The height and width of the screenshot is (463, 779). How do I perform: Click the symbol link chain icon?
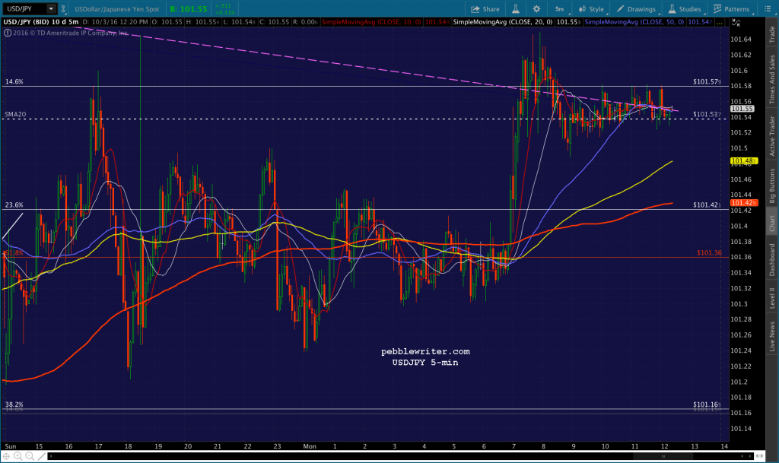tap(64, 9)
